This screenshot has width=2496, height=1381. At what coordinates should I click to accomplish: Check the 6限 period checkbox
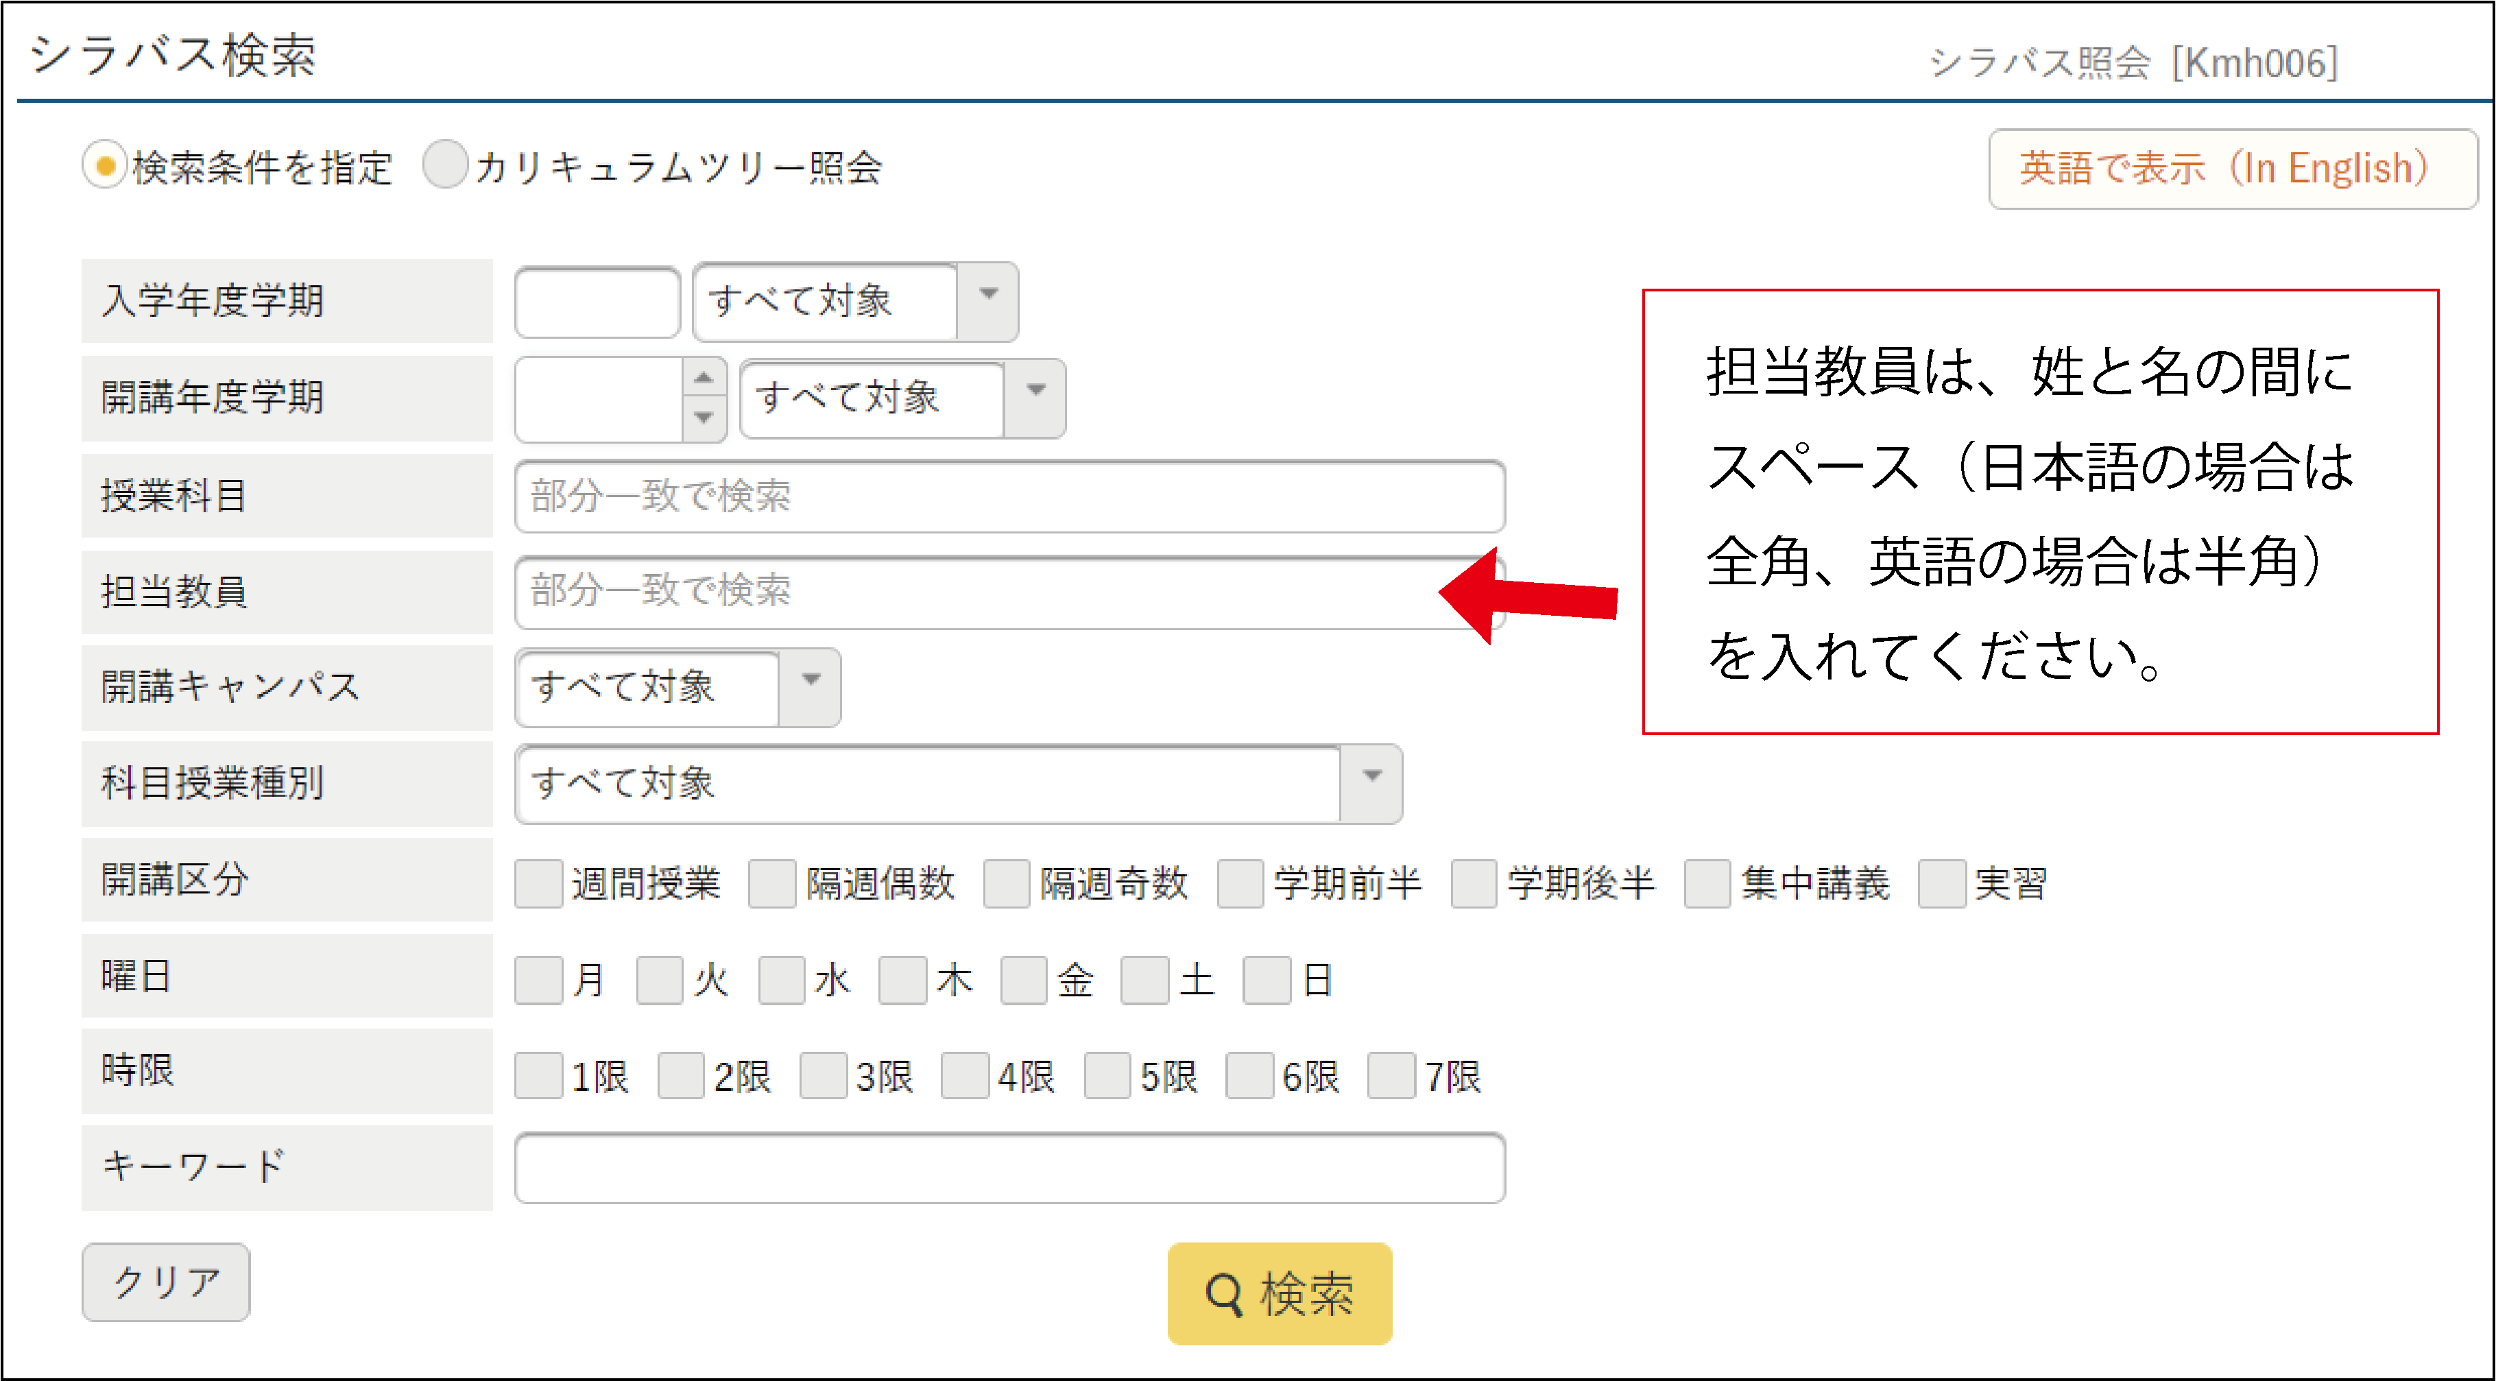tap(1250, 1076)
